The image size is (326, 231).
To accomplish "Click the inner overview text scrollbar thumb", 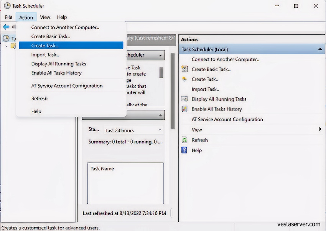I will pos(161,73).
